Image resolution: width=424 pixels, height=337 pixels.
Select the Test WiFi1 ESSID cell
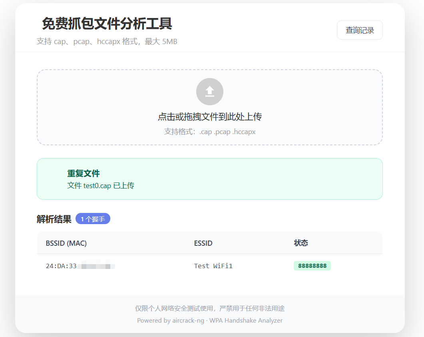point(213,266)
